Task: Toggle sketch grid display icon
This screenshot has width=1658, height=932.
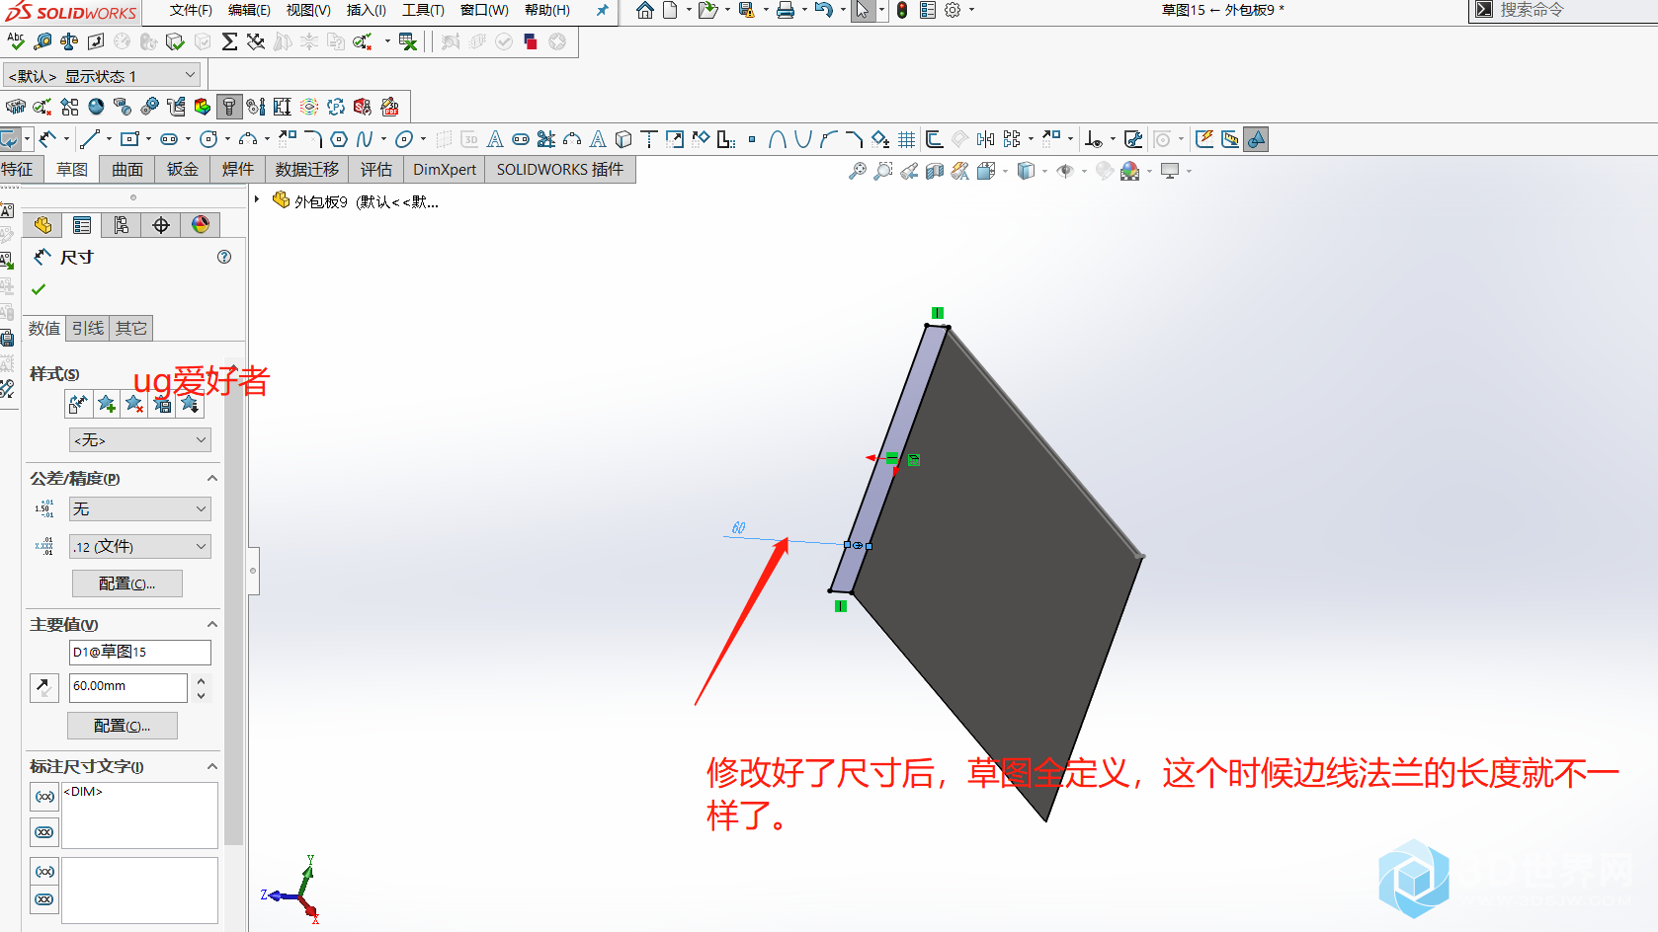Action: [907, 139]
